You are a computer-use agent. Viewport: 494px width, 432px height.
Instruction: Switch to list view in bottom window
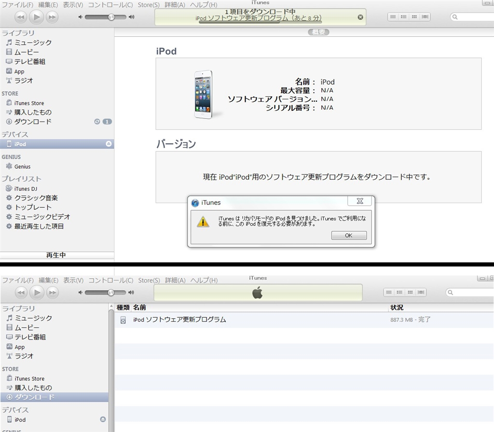389,292
